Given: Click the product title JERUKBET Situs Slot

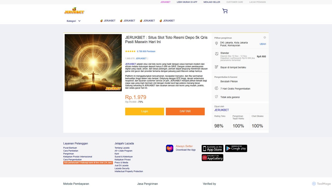Looking at the screenshot, I should pos(166,39).
